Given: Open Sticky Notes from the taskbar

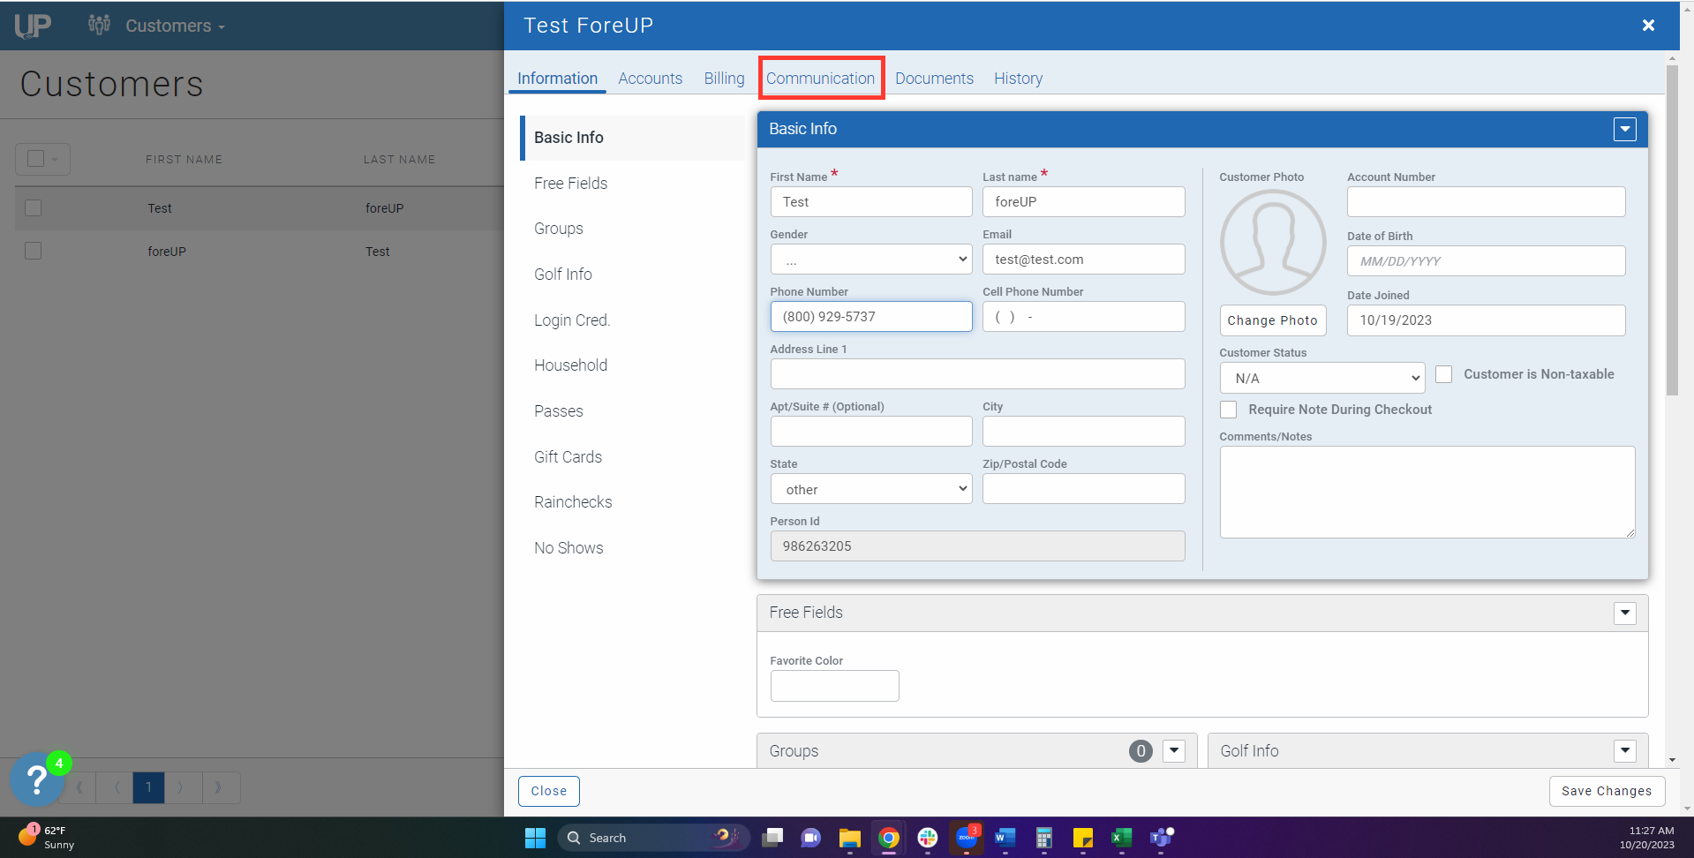Looking at the screenshot, I should [x=1083, y=838].
